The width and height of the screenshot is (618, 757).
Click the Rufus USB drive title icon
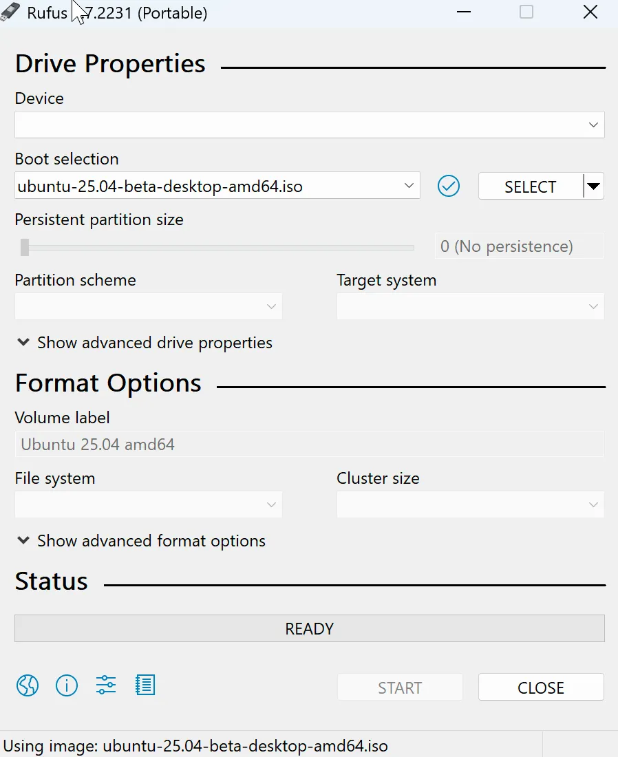pyautogui.click(x=11, y=12)
